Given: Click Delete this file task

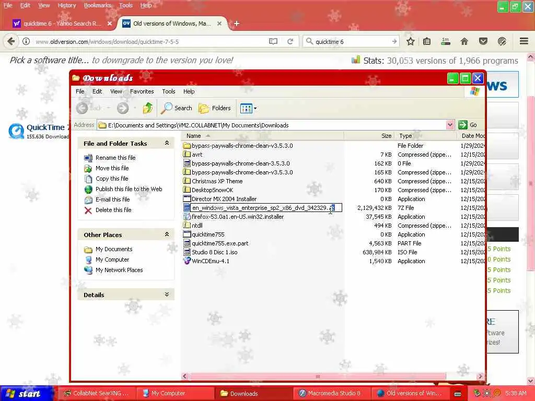Looking at the screenshot, I should [x=113, y=210].
